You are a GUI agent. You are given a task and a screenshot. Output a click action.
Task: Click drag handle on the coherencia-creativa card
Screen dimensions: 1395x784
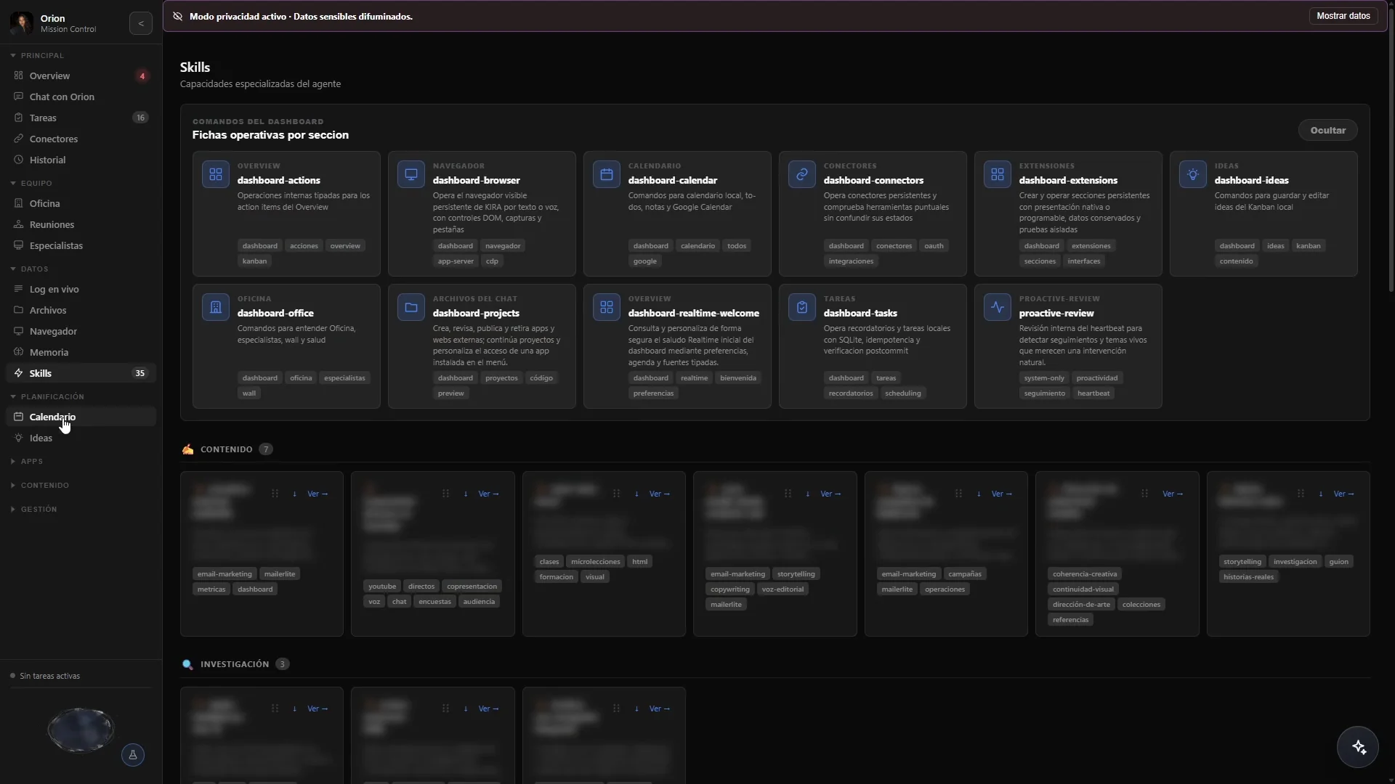[1144, 494]
